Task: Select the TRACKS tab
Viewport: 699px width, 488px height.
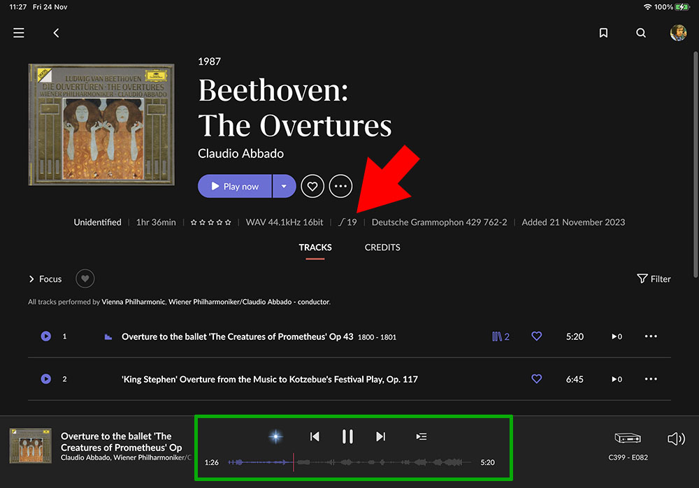Action: pos(315,247)
